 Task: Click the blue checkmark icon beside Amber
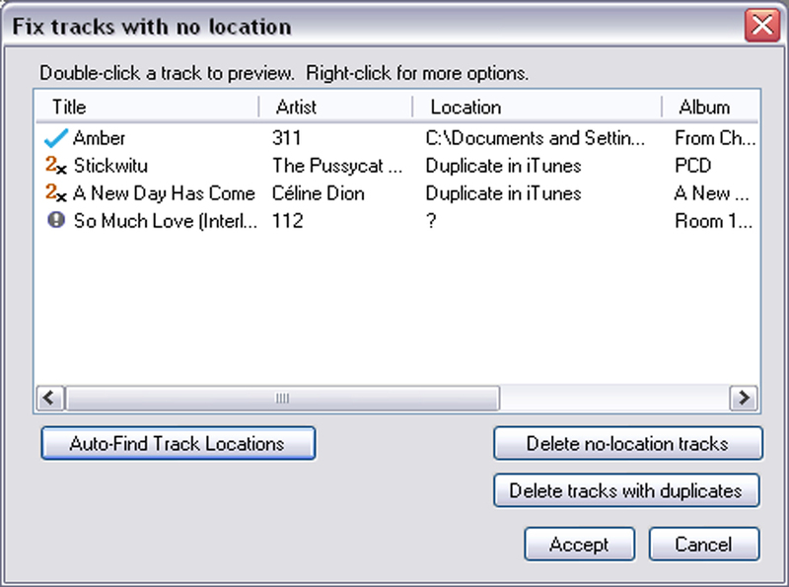tap(55, 138)
